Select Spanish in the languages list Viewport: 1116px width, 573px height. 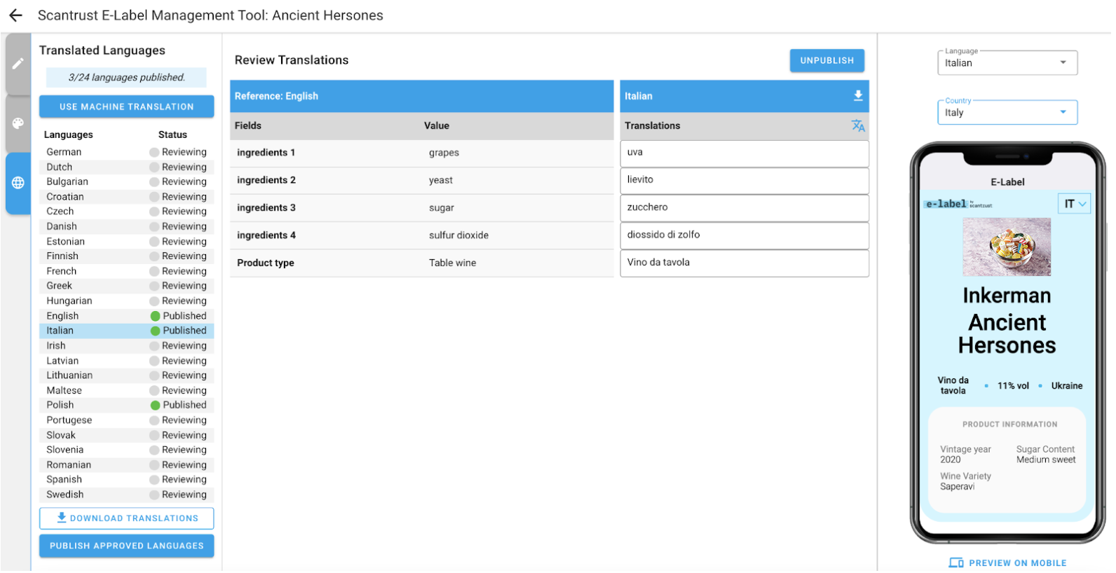(x=127, y=481)
